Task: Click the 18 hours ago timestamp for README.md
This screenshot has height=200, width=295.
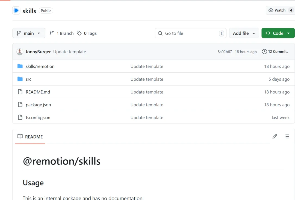Action: click(x=277, y=92)
